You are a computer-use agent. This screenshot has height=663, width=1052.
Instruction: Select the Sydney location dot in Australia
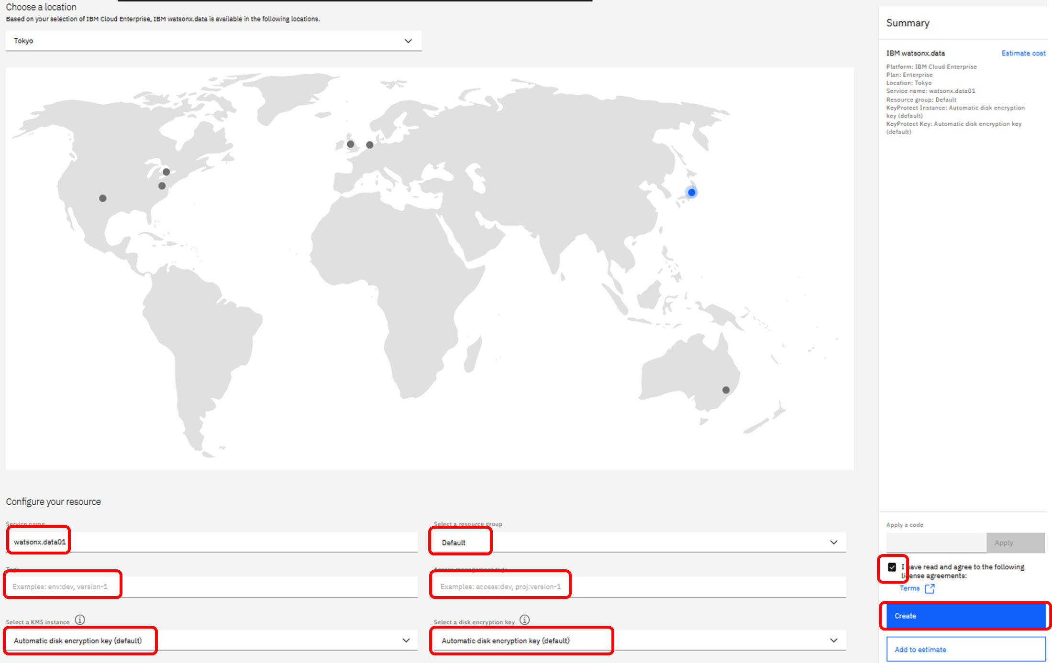[x=726, y=390]
